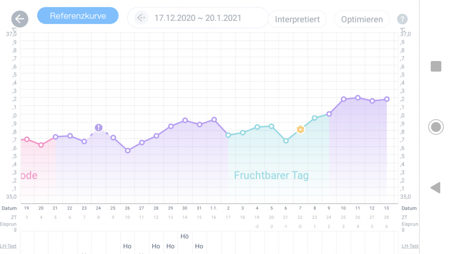Tap the Android back triangle button
Image resolution: width=453 pixels, height=254 pixels.
coord(435,188)
